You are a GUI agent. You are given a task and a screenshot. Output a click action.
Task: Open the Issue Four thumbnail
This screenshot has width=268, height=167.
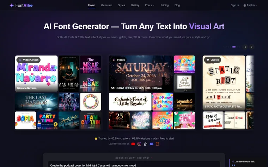234,121
